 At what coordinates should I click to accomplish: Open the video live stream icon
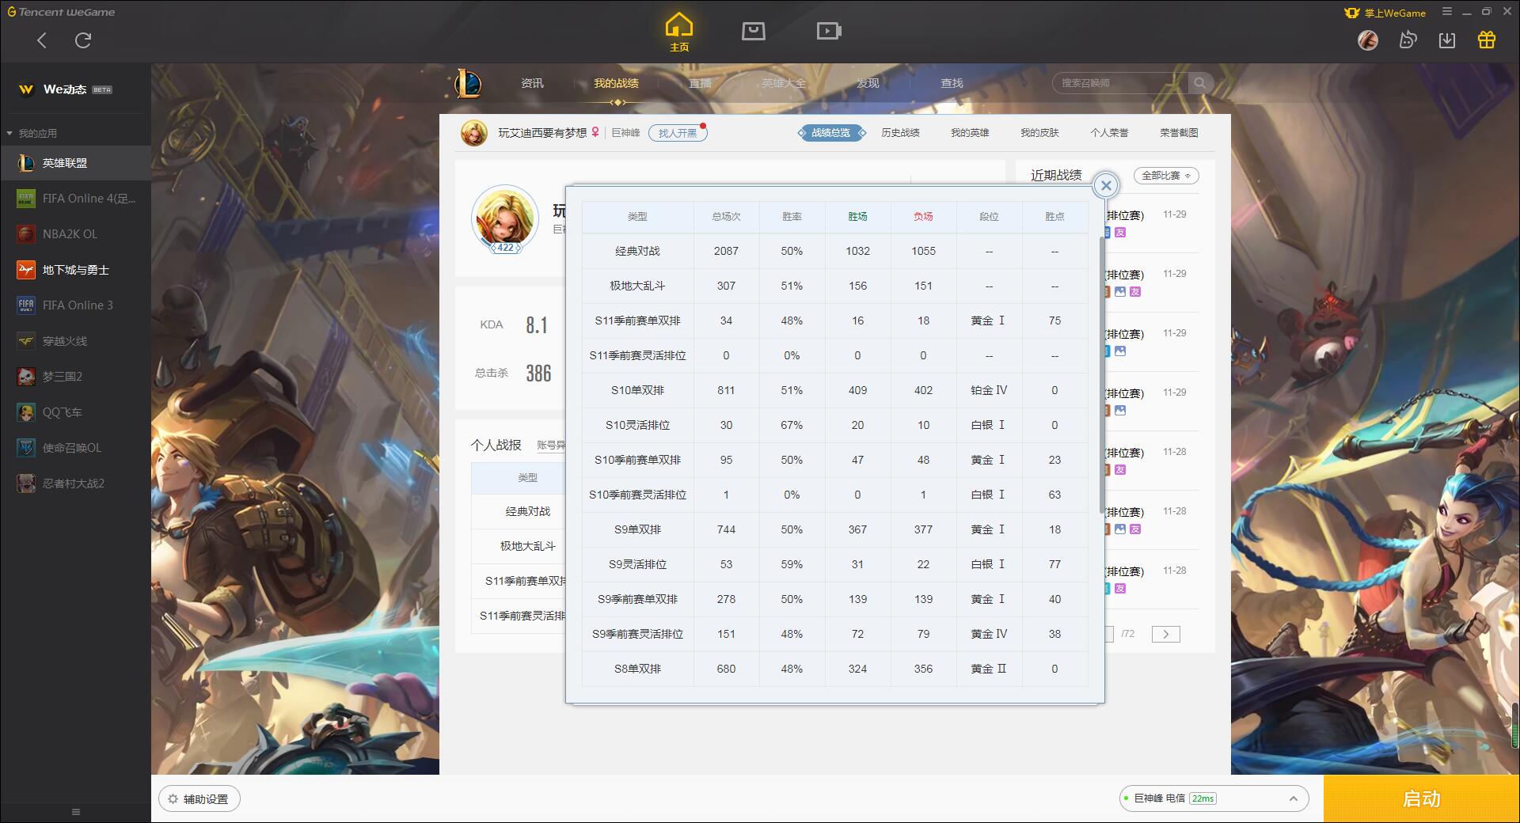(829, 32)
